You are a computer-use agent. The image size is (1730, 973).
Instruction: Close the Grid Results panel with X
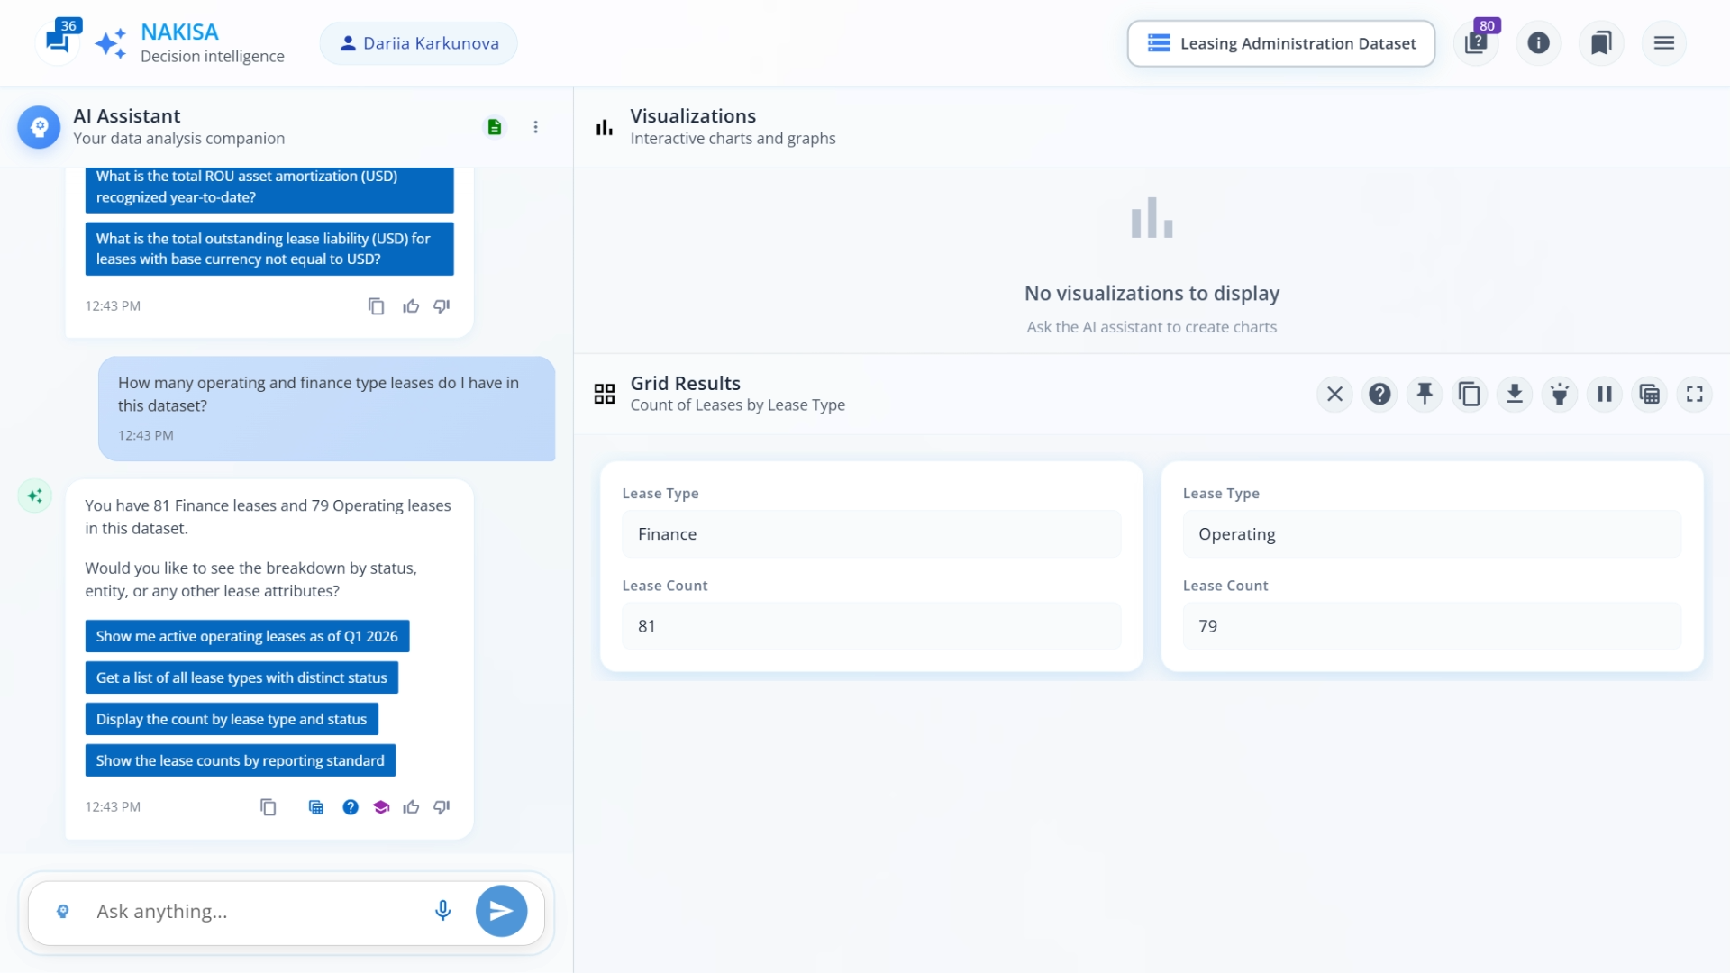tap(1334, 394)
